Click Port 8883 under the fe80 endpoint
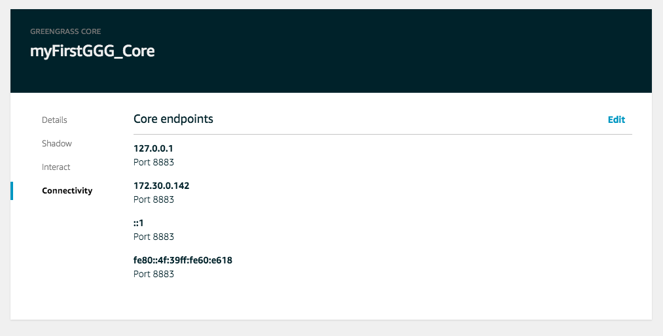The image size is (663, 336). pos(154,274)
